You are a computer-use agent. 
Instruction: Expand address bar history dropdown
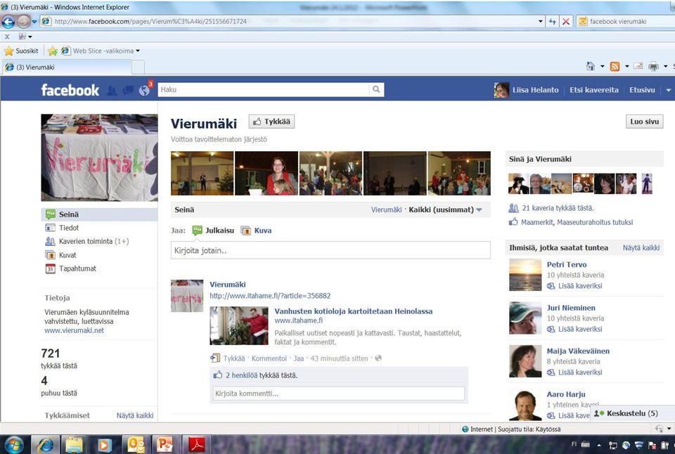click(540, 22)
